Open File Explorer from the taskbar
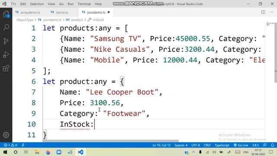 [x=37, y=152]
